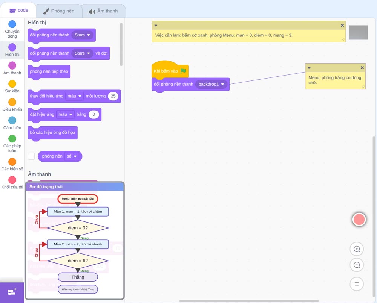This screenshot has width=377, height=303.
Task: Select the Hiển thị category circle
Action: pos(12,47)
